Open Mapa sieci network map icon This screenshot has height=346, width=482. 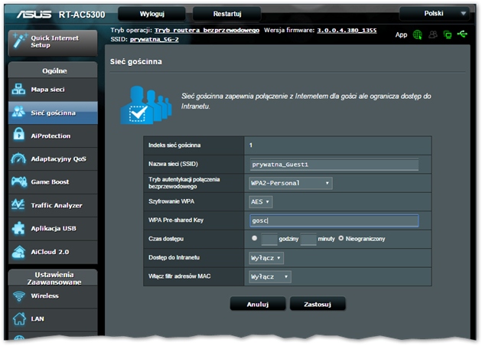18,90
